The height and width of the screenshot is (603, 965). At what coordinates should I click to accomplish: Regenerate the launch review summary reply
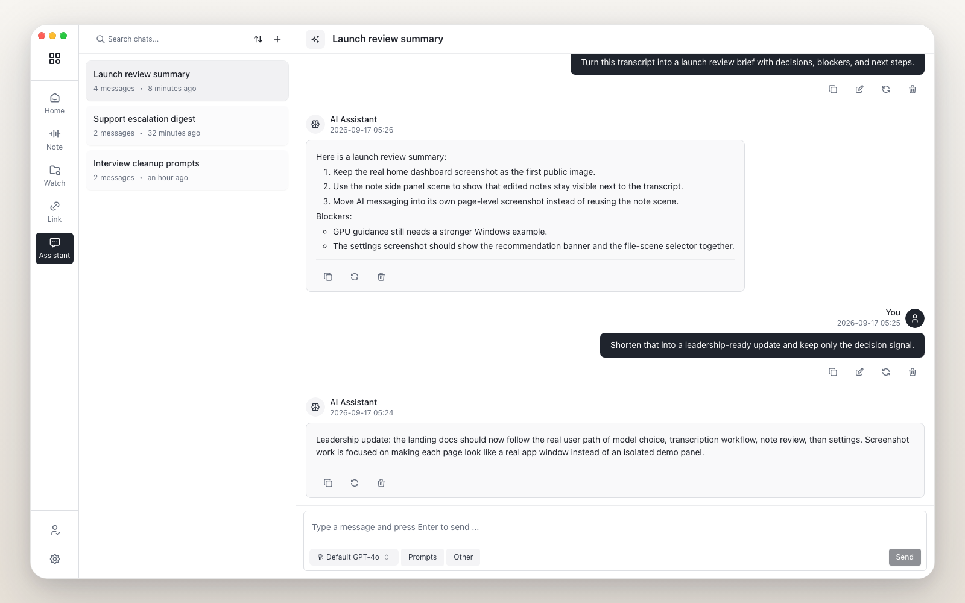coord(355,277)
